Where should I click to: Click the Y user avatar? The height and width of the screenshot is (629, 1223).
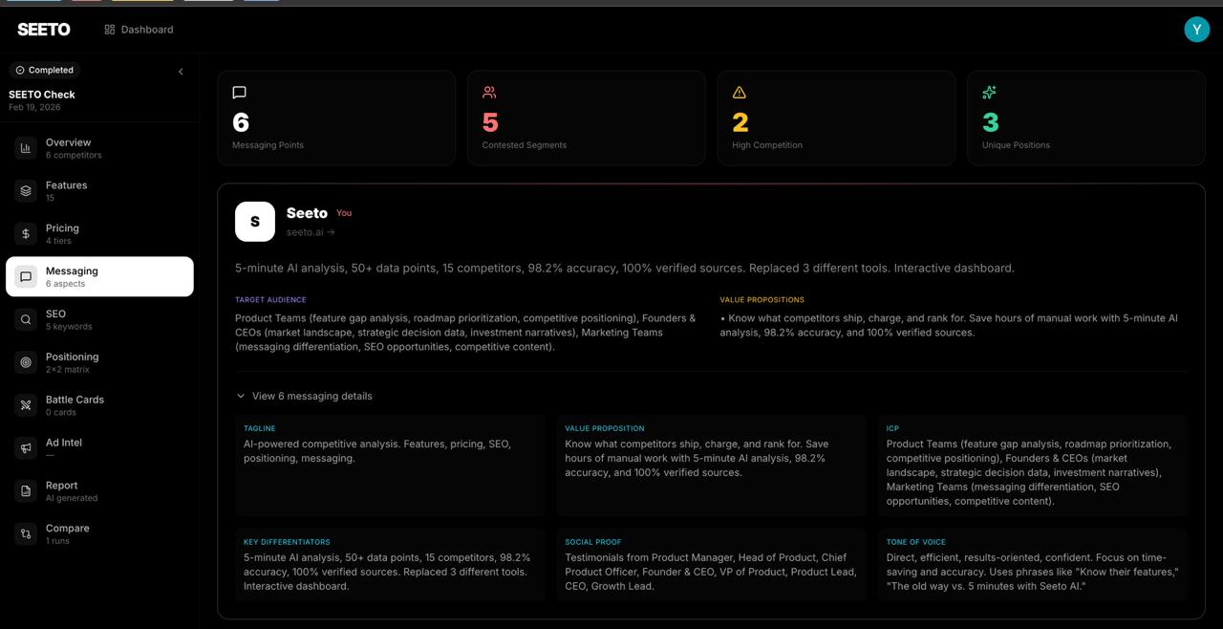coord(1196,29)
